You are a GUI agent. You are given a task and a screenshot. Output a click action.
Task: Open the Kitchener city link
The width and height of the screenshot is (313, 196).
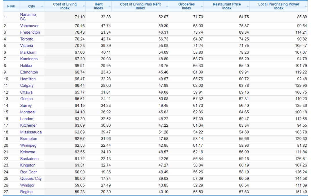tap(28, 126)
